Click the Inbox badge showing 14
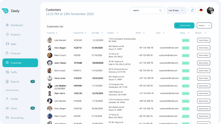The width and height of the screenshot is (221, 124). (33, 108)
